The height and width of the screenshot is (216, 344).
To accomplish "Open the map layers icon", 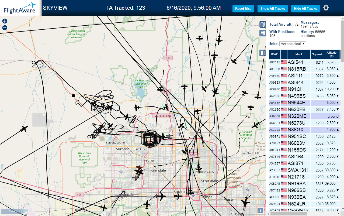I will point(263,25).
